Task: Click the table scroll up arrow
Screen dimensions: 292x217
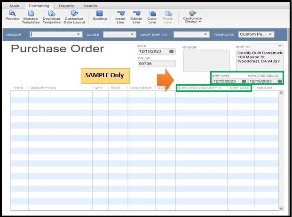Action: point(281,93)
